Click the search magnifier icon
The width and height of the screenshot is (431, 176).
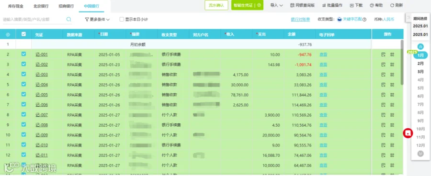(x=68, y=19)
